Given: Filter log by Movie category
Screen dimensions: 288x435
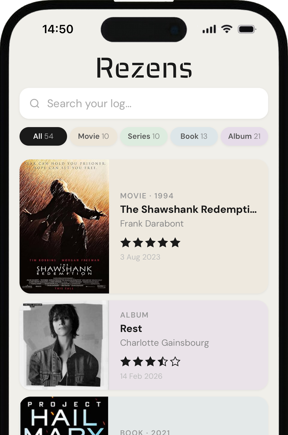Looking at the screenshot, I should pos(94,136).
